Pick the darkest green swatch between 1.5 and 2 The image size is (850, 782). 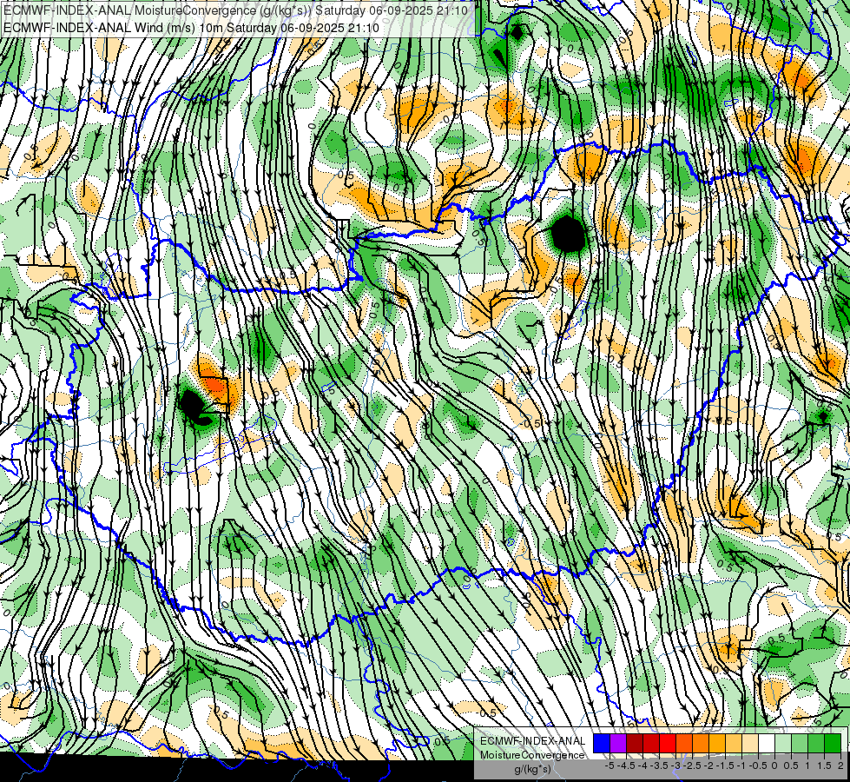(833, 744)
